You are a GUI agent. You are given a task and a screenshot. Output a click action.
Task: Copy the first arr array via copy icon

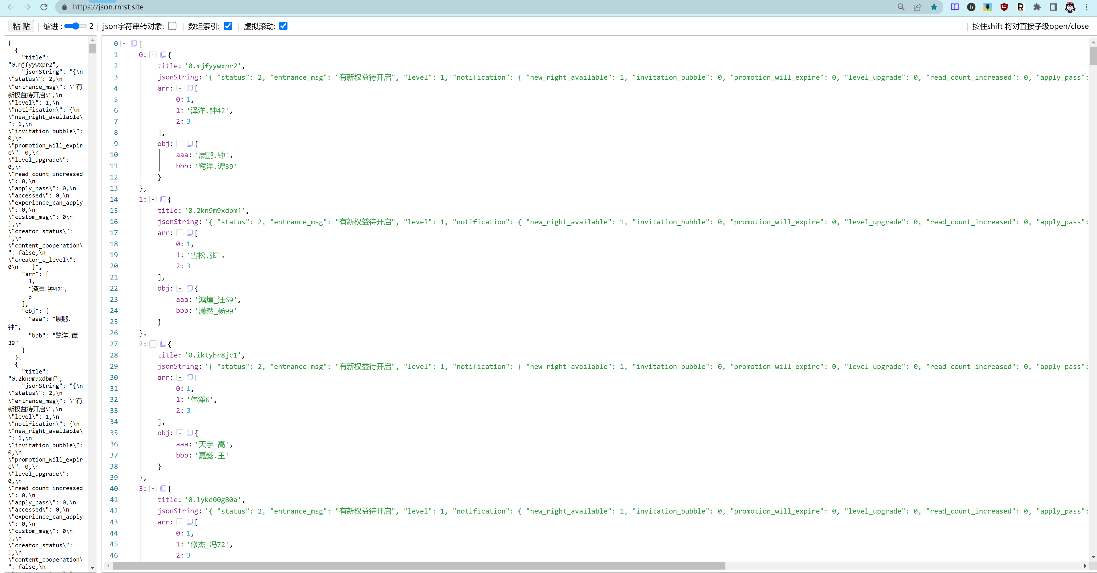(x=190, y=88)
